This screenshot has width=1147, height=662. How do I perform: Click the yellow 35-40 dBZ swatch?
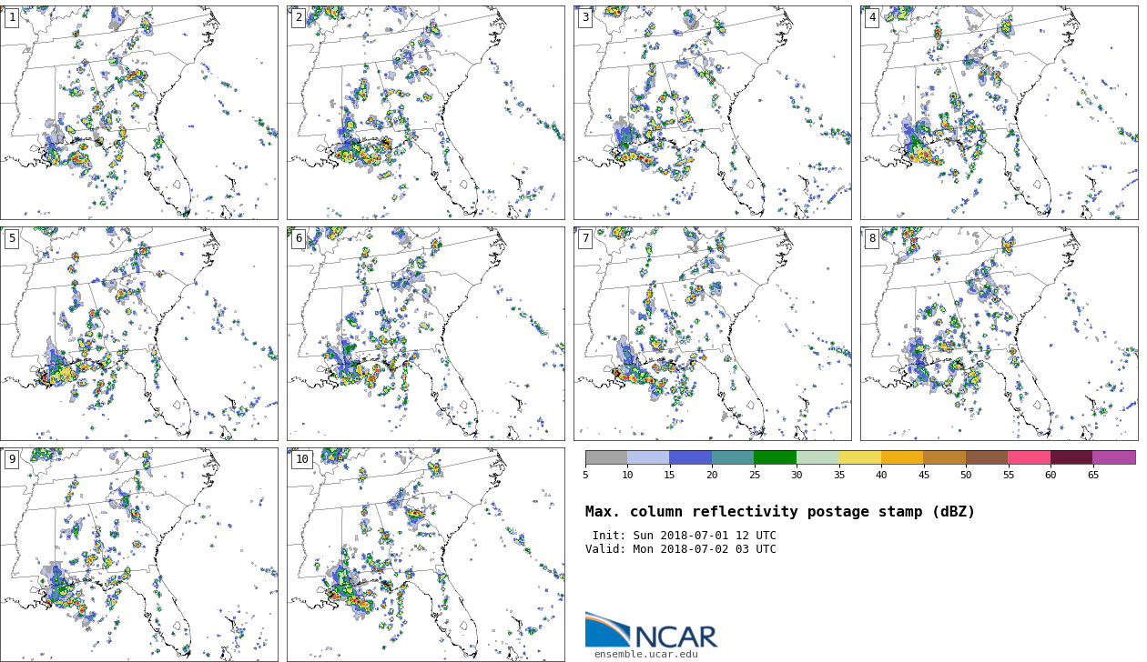point(859,457)
